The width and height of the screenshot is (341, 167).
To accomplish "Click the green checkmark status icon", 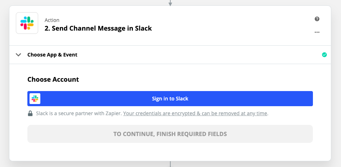I will pos(324,55).
